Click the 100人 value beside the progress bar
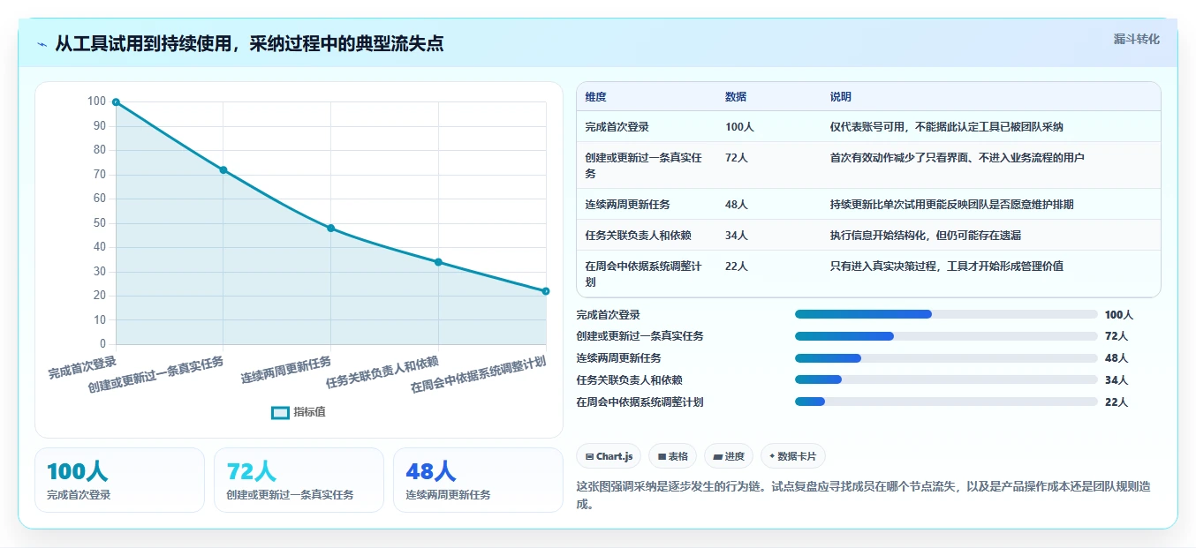This screenshot has width=1196, height=548. tap(1118, 314)
